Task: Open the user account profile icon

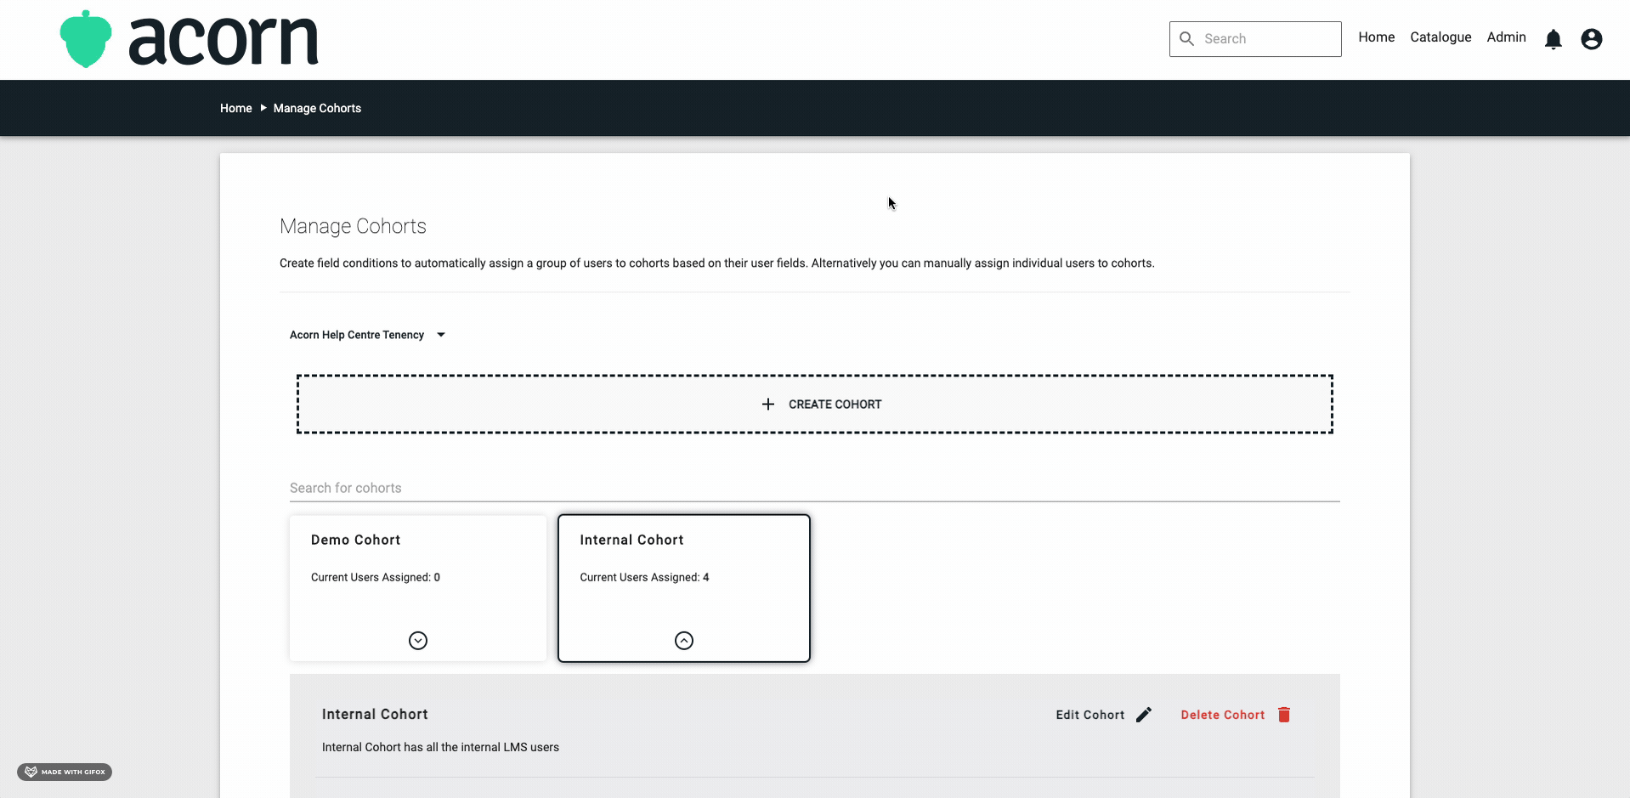Action: [x=1591, y=39]
